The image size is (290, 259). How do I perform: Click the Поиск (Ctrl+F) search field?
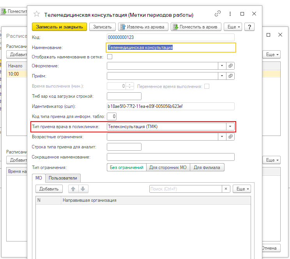coord(186,189)
